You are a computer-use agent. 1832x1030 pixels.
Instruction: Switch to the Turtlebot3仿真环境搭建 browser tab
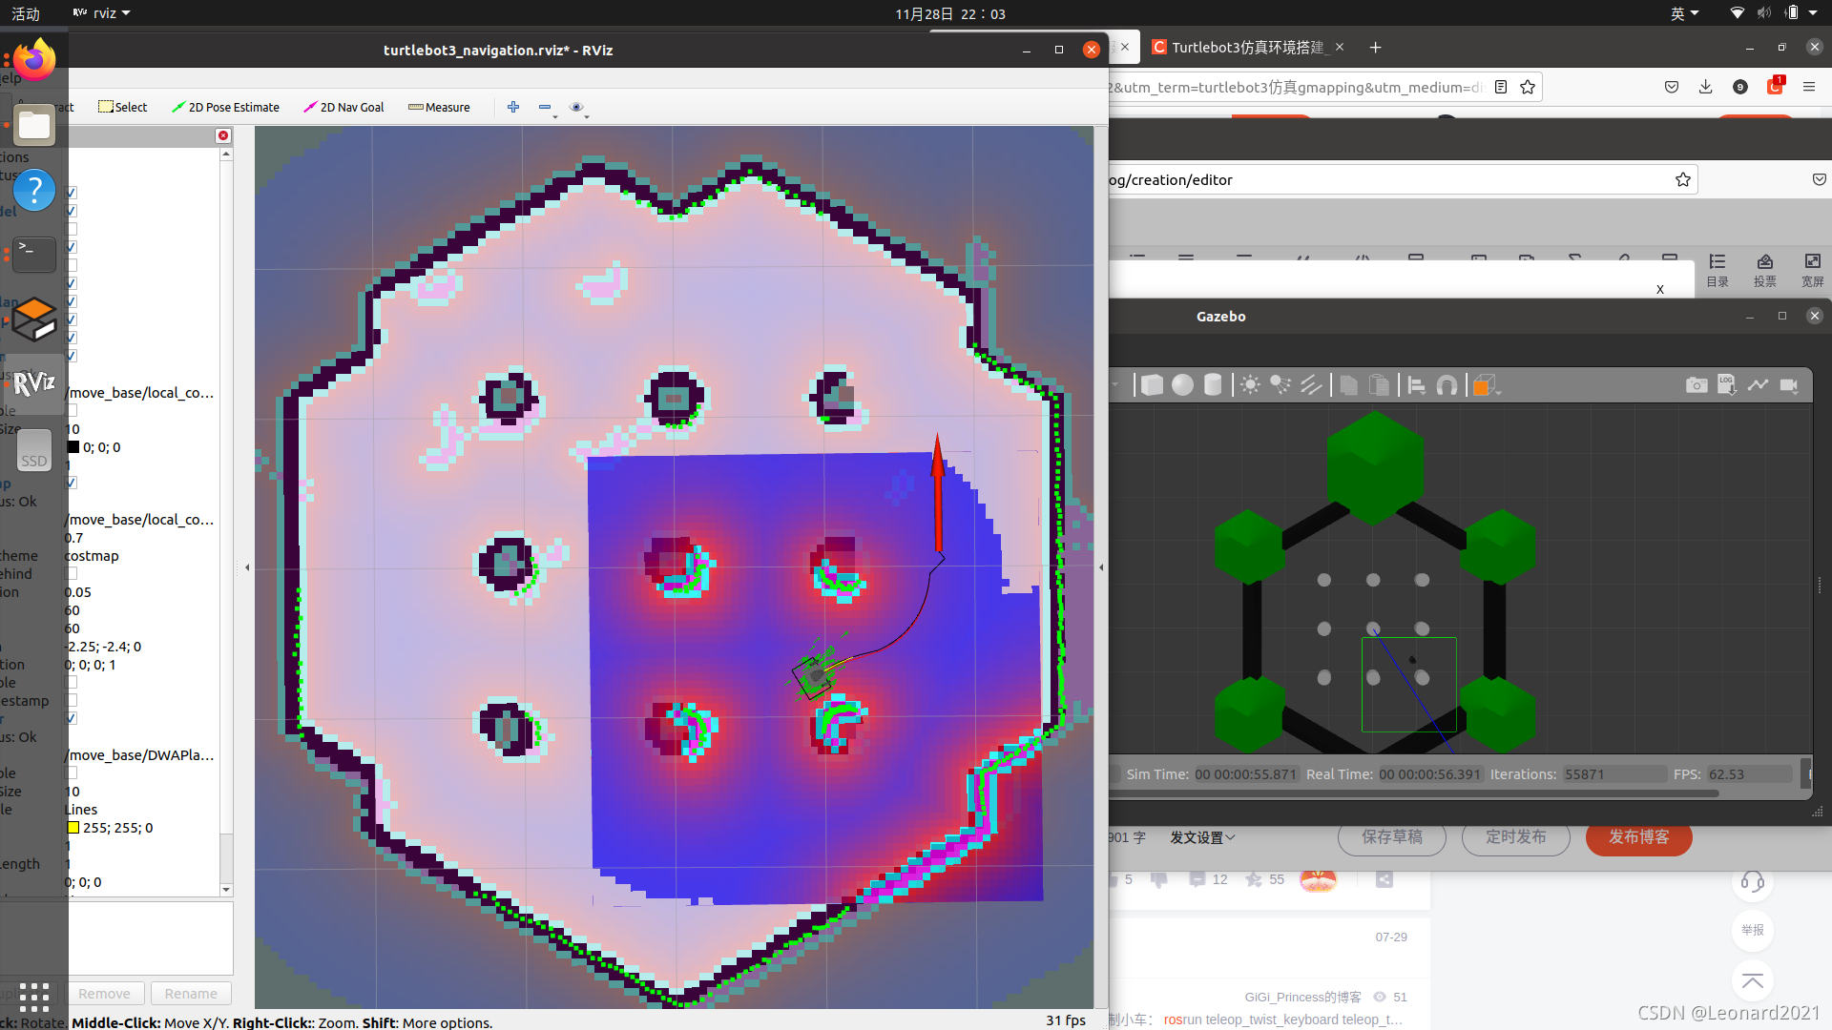[1246, 48]
